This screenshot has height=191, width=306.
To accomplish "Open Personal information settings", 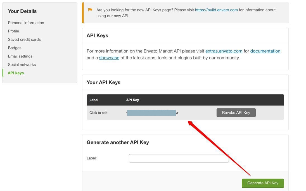I will (26, 23).
